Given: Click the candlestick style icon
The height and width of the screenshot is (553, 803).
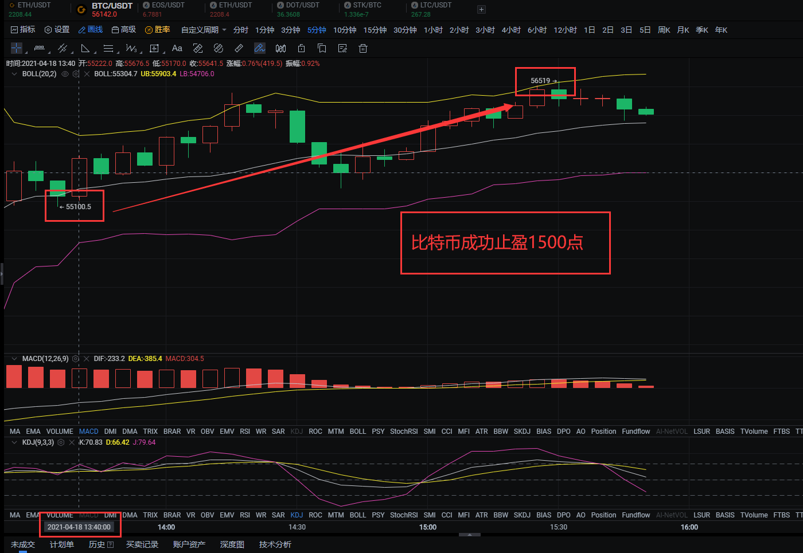Looking at the screenshot, I should click(280, 48).
